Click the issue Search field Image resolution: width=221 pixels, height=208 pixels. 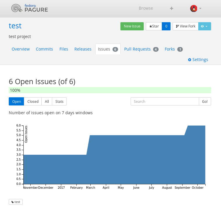pyautogui.click(x=165, y=102)
